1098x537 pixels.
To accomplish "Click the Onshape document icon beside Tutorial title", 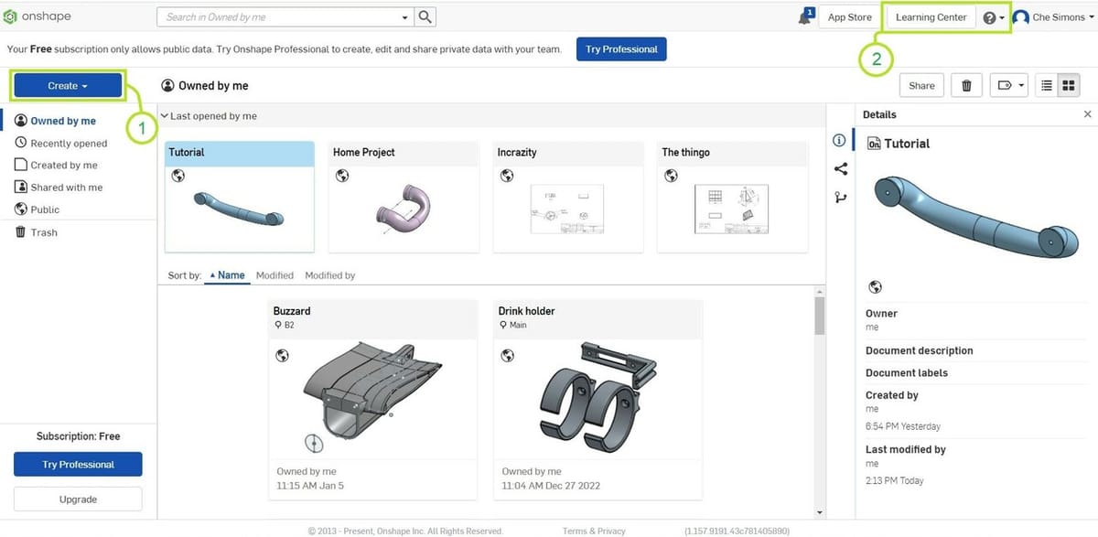I will 874,144.
